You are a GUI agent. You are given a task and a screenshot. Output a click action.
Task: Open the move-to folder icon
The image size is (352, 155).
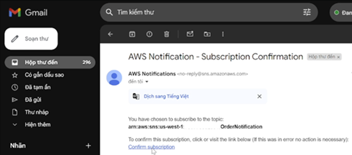pos(207,34)
